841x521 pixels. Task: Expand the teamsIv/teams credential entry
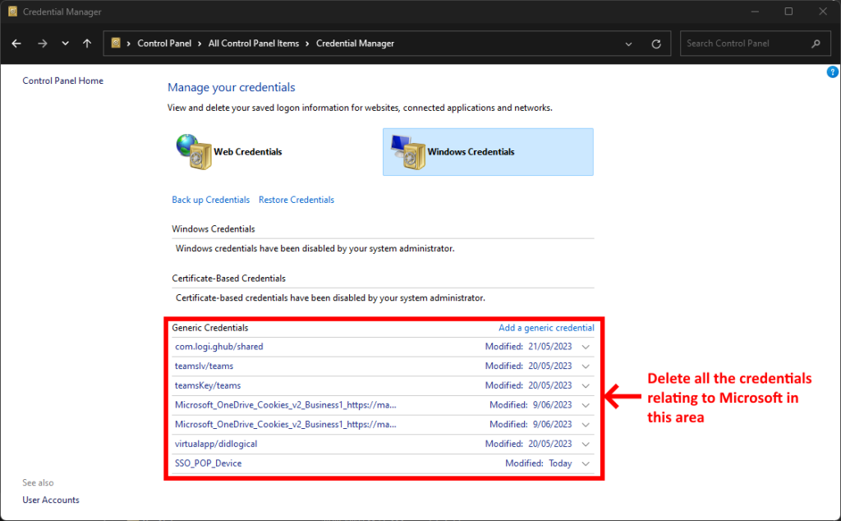[586, 367]
